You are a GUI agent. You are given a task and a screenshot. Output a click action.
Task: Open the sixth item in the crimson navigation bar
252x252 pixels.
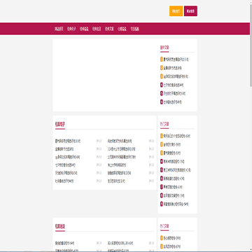pos(122,29)
